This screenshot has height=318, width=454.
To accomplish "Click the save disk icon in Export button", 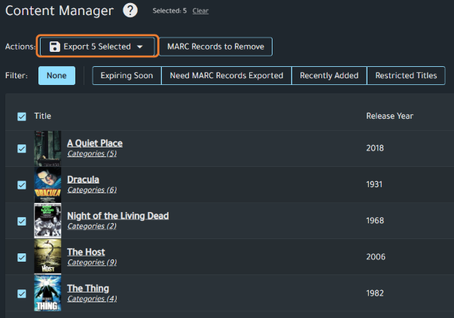I will click(55, 47).
